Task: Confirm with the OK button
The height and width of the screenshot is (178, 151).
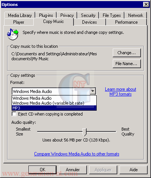Action: pyautogui.click(x=42, y=170)
